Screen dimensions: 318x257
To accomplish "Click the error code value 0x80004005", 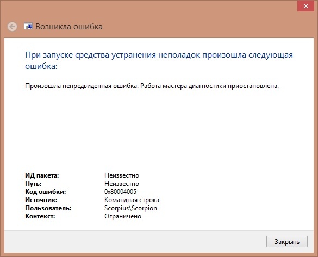I will coord(121,192).
